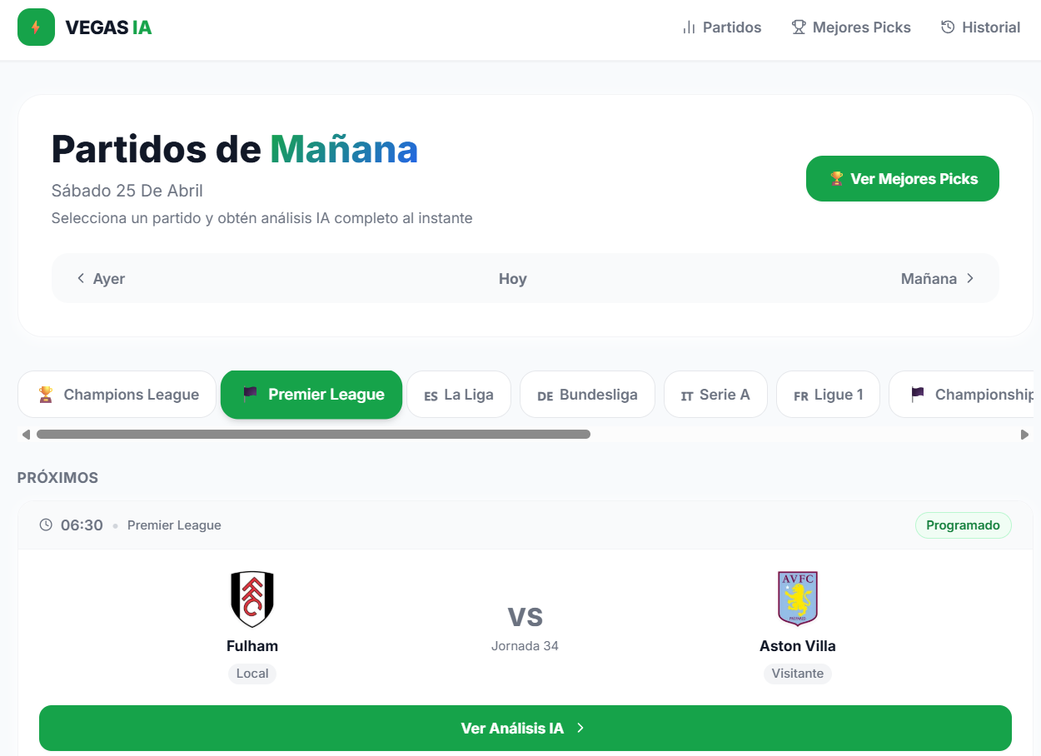Click the history clock icon beside Historial

[948, 27]
